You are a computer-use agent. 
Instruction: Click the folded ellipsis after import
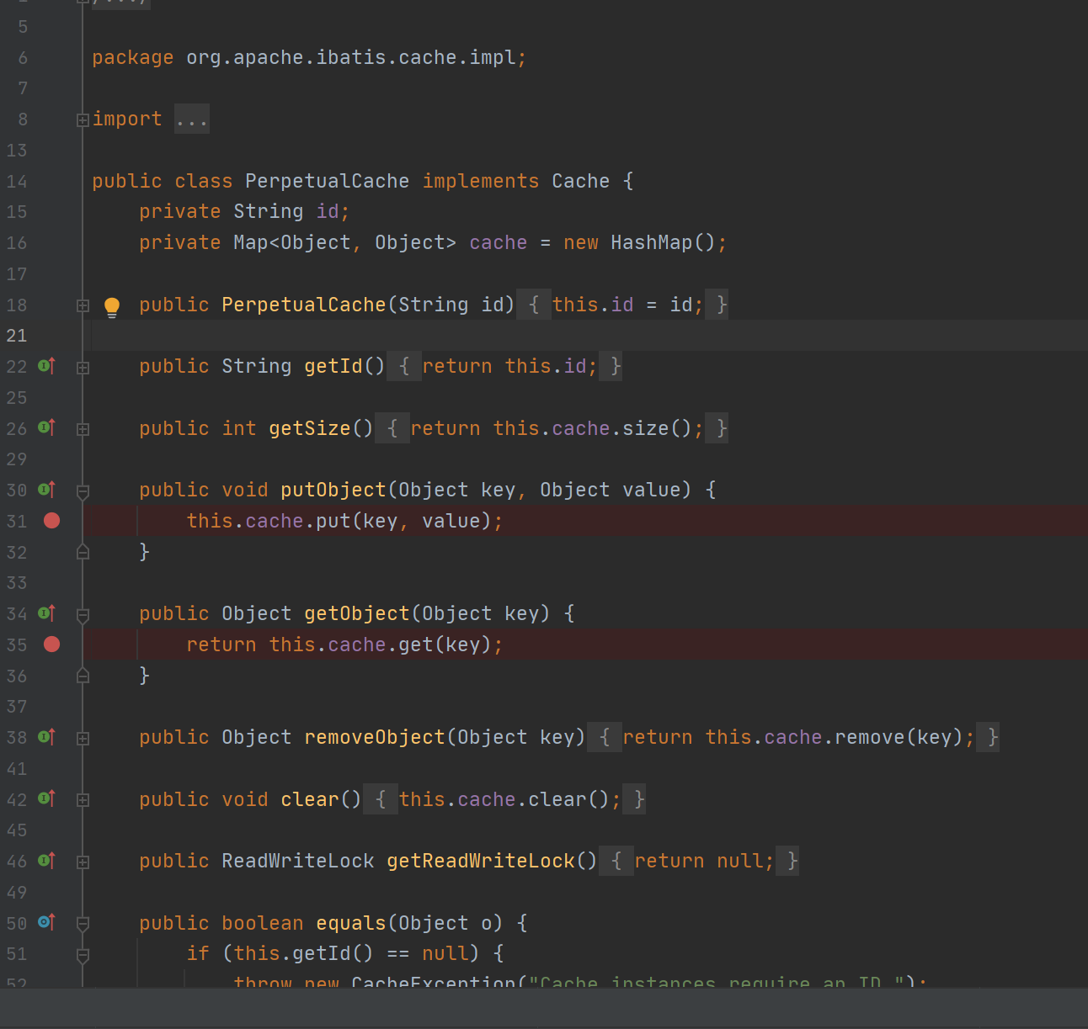click(x=192, y=119)
